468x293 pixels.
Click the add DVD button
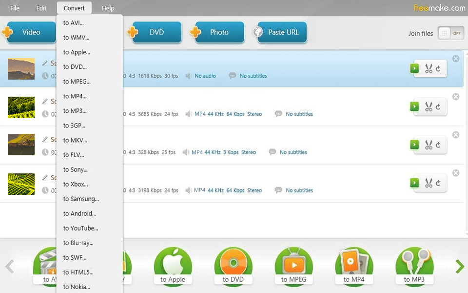click(x=156, y=33)
